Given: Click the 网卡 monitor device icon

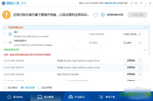Looking at the screenshot, I should tap(10, 34).
